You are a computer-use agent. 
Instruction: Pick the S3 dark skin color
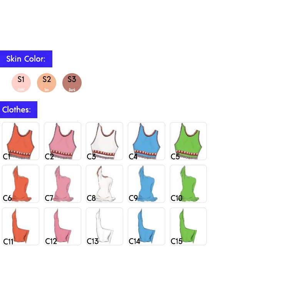[x=72, y=83]
